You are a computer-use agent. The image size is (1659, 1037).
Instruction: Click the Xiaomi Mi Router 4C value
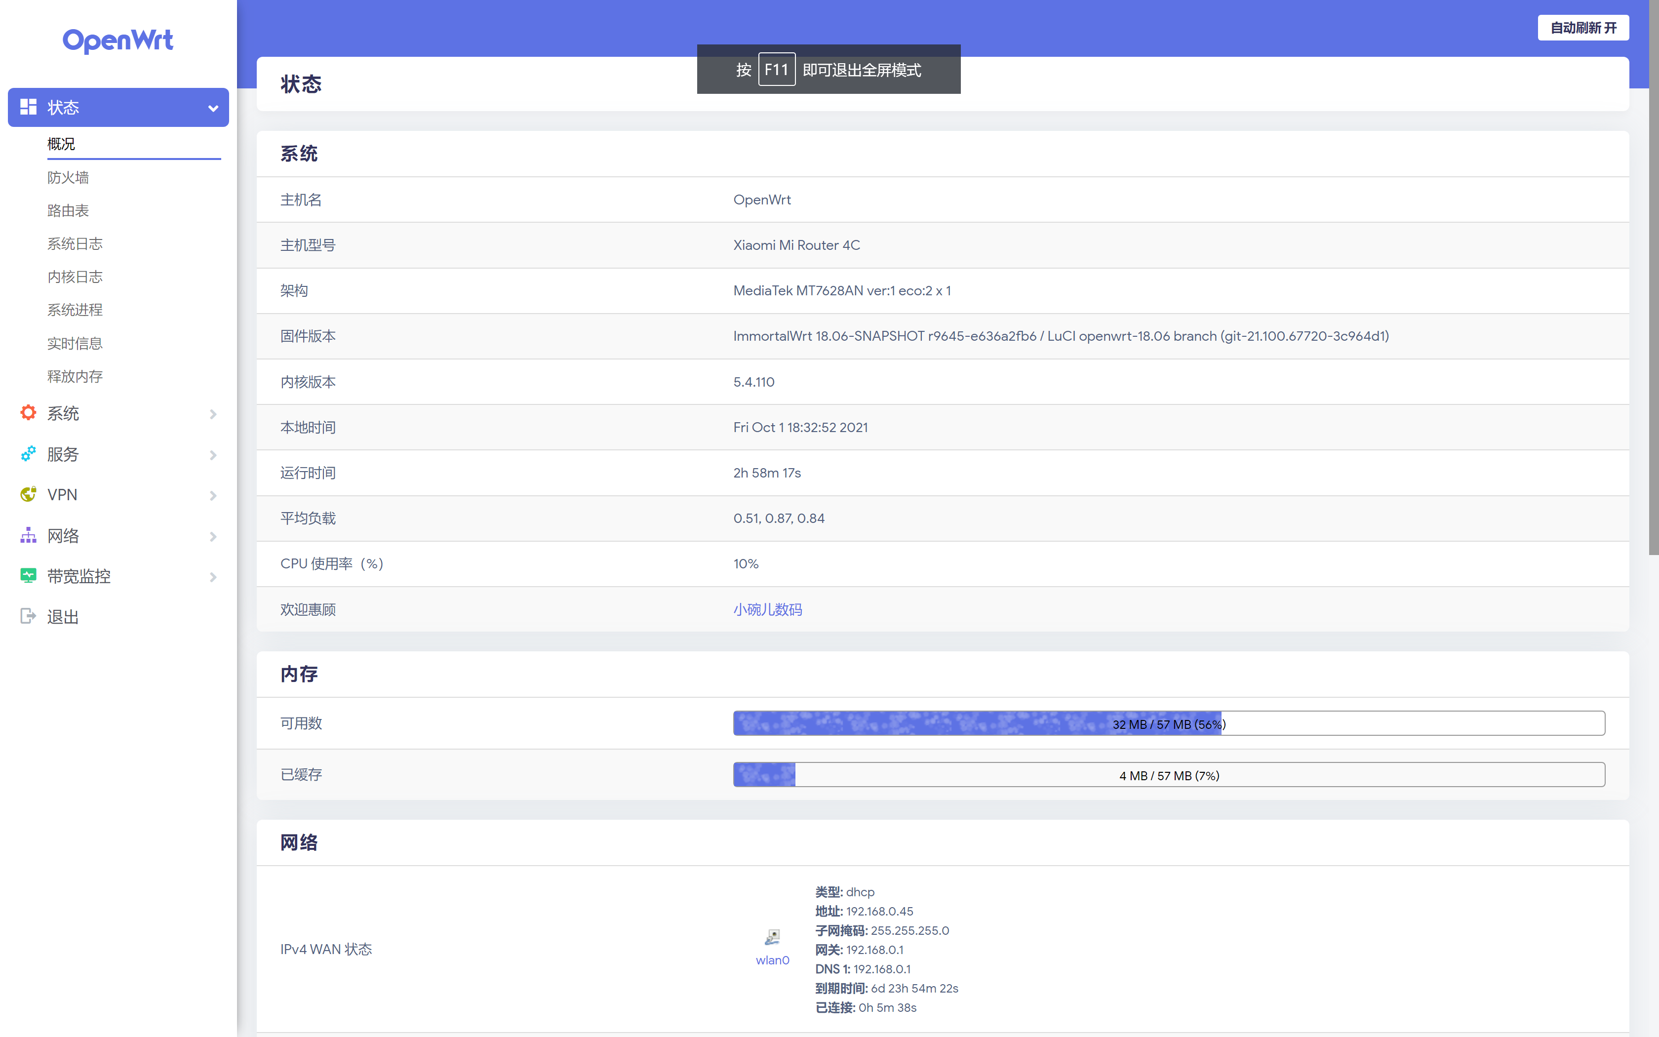point(796,245)
